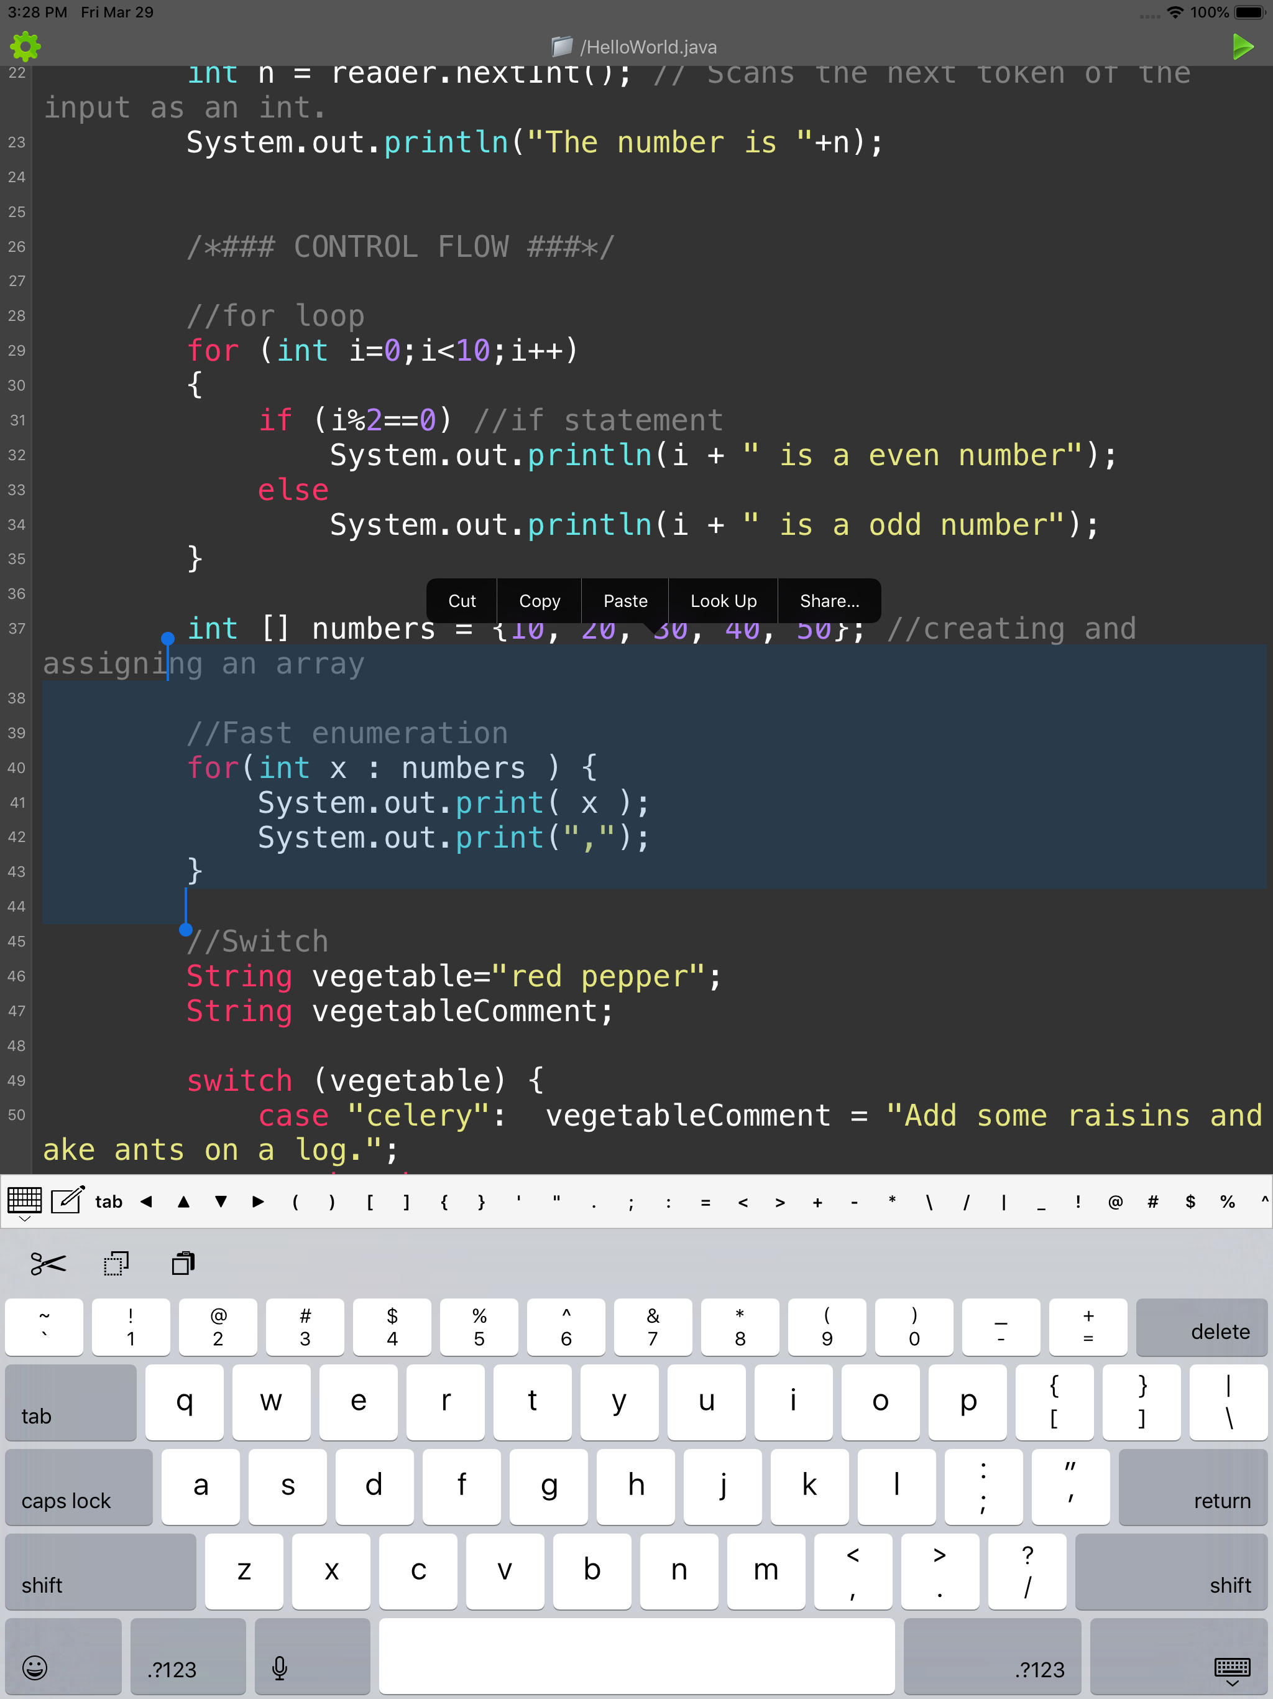This screenshot has height=1699, width=1273.
Task: Insert a tab with the tab accessory key
Action: [108, 1201]
